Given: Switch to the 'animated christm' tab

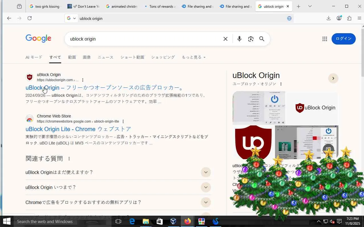Looking at the screenshot, I should point(122,6).
